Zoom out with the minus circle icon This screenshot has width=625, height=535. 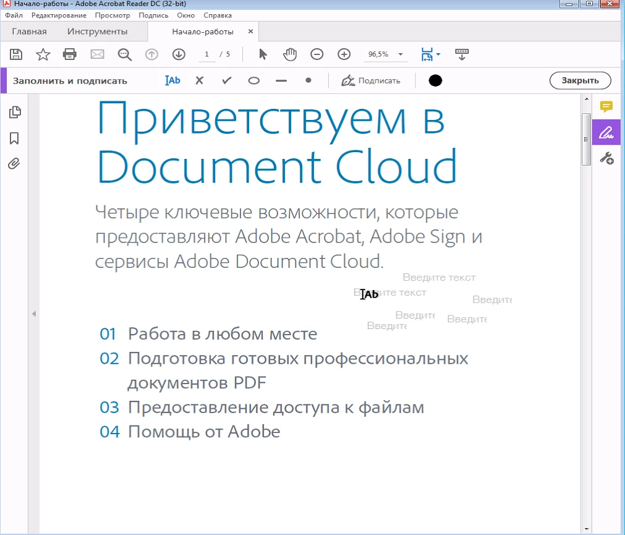pos(317,54)
